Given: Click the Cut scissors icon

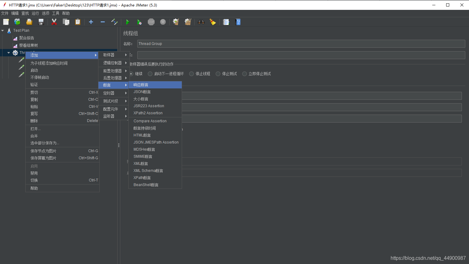Looking at the screenshot, I should [x=54, y=22].
